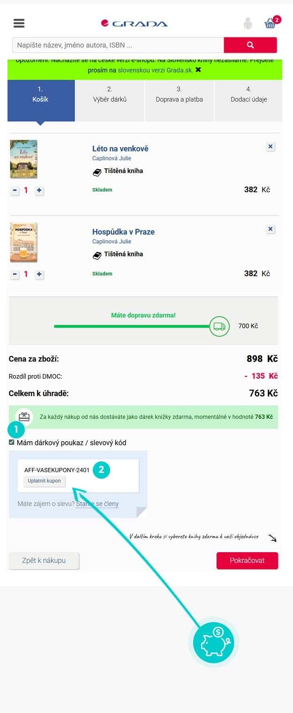Open the hamburger menu
Viewport: 293px width, 713px height.
tap(19, 23)
